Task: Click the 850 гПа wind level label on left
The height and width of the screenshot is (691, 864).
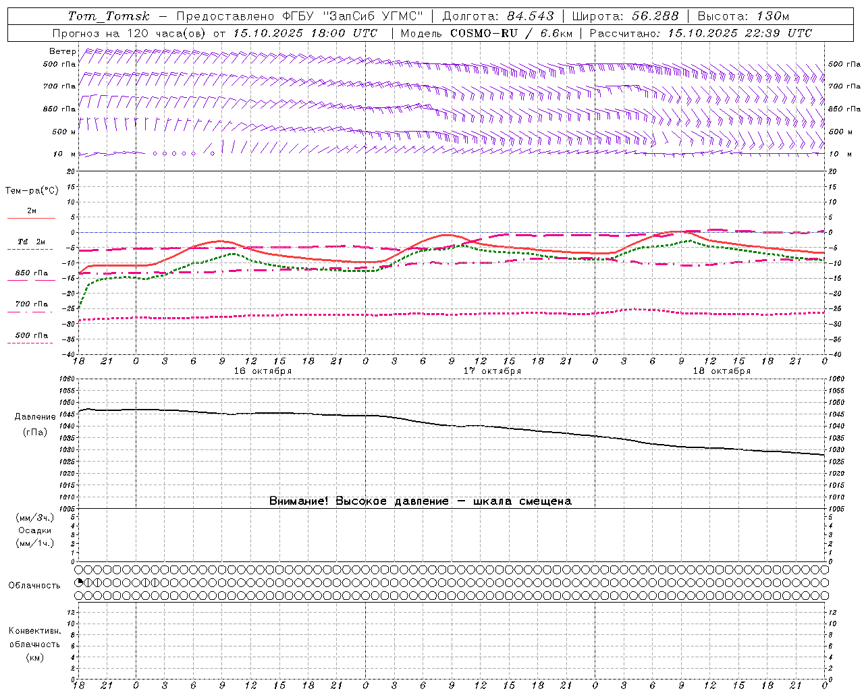Action: point(59,109)
